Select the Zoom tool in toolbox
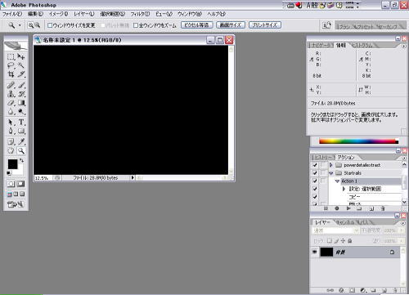Screen dimensions: 409x295 pyautogui.click(x=21, y=150)
